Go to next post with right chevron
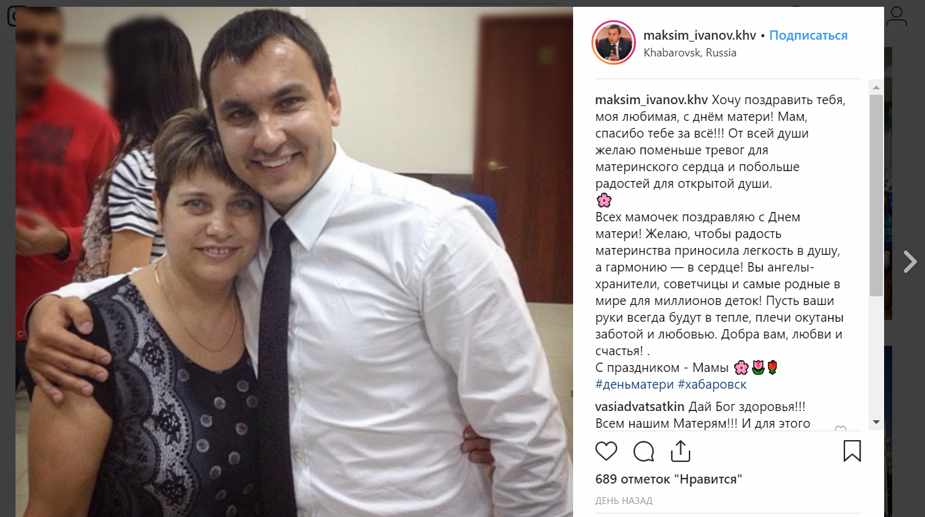Screen dimensions: 925x517 (910, 262)
